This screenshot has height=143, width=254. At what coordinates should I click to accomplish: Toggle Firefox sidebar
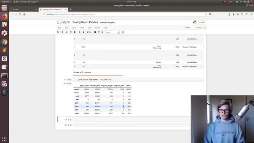click(x=242, y=14)
